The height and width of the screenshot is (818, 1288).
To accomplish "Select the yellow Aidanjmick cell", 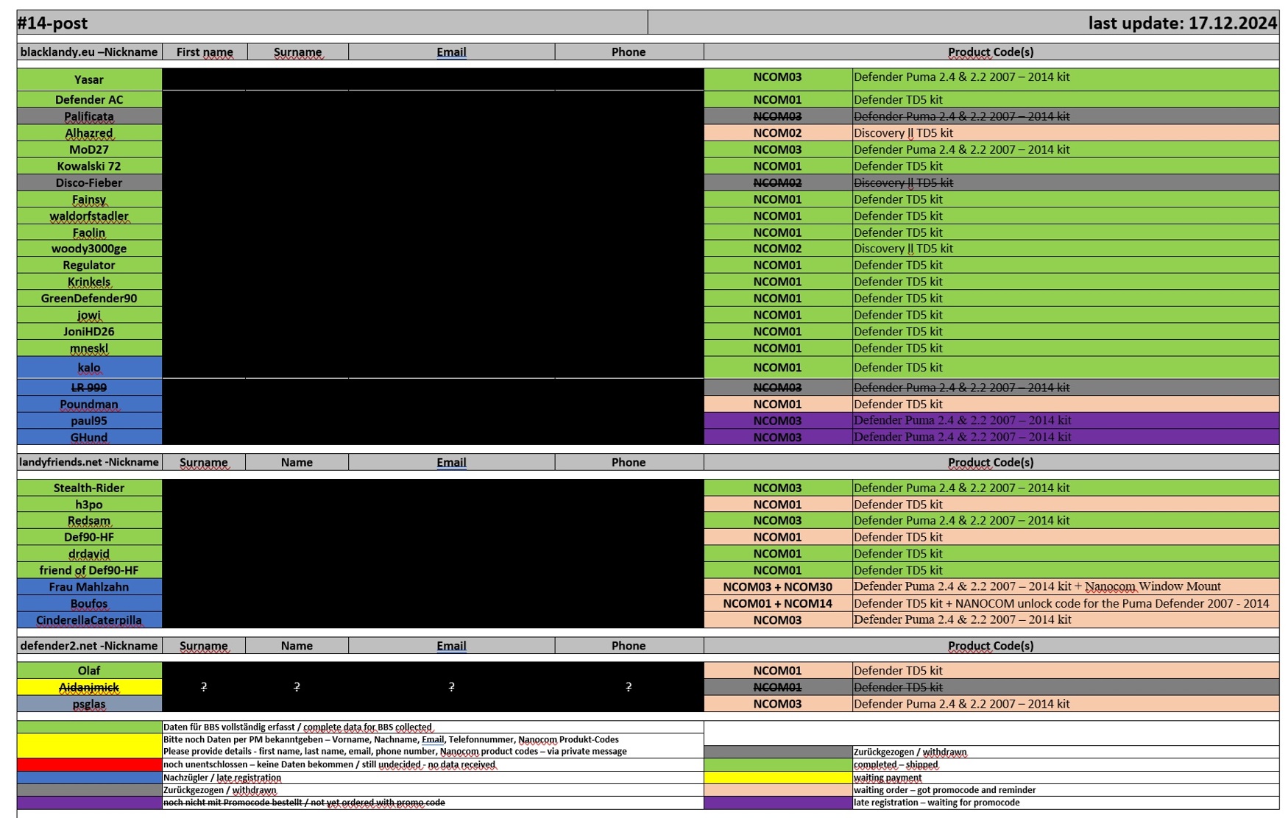I will click(x=89, y=687).
